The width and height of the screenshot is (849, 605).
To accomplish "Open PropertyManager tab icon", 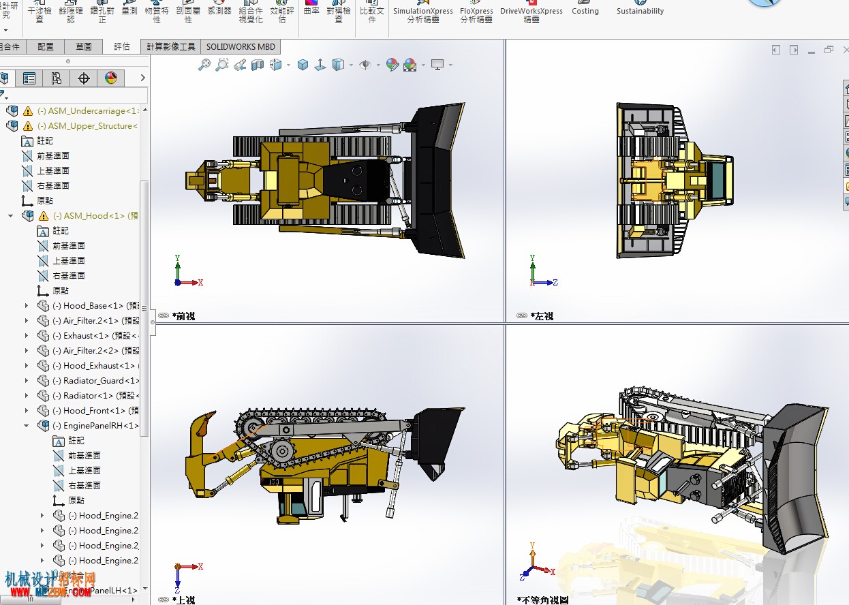I will [29, 78].
